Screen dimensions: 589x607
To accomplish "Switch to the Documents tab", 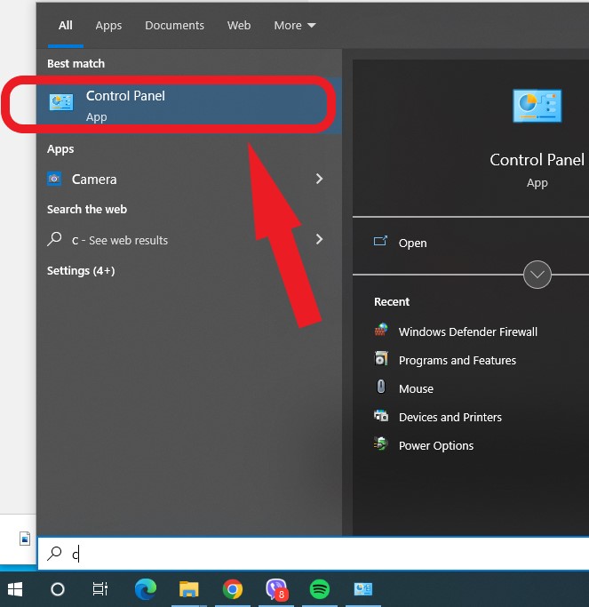I will pos(174,26).
